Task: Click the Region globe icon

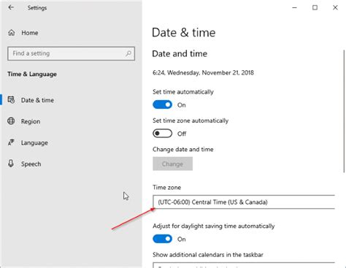Action: click(11, 121)
